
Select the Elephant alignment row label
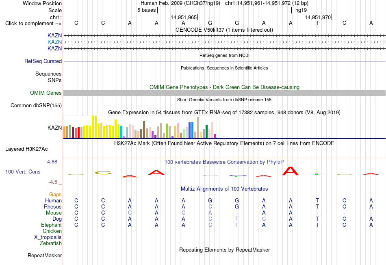[52, 225]
